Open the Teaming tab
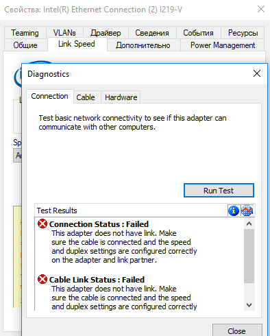 point(25,33)
